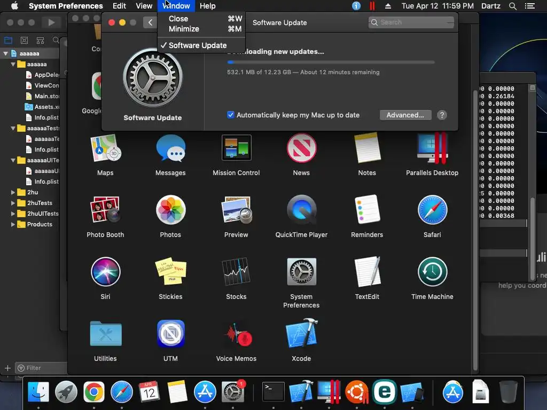Choose Close from the Window menu

click(201, 19)
